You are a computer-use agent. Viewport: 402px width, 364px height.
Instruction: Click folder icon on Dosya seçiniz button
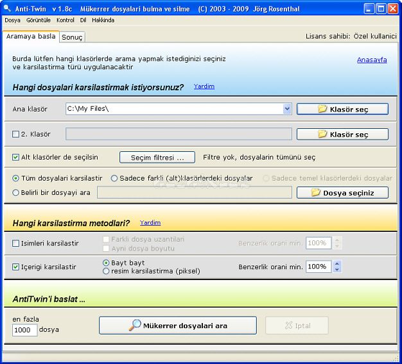(x=316, y=192)
